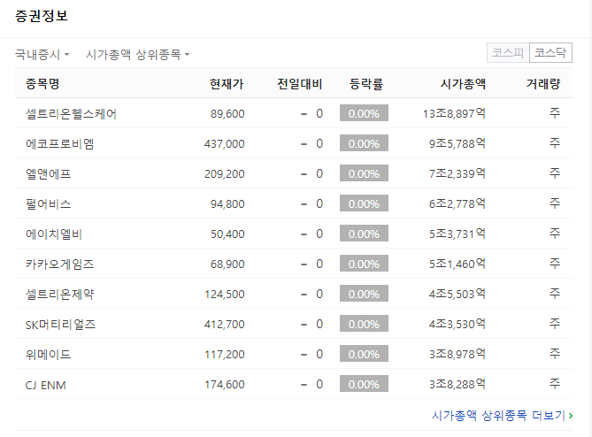The image size is (592, 437).
Task: Click market cap 4조3,530억
Action: click(x=457, y=325)
